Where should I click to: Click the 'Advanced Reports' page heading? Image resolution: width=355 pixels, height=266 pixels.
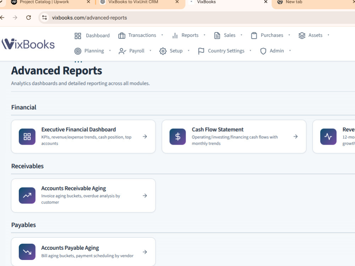coord(56,71)
